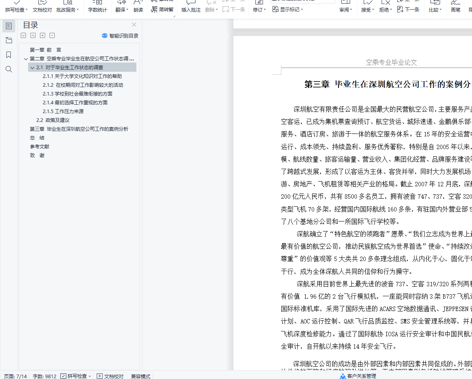Show the 字数统计 word count dialog
The height and width of the screenshot is (379, 472).
point(97,7)
